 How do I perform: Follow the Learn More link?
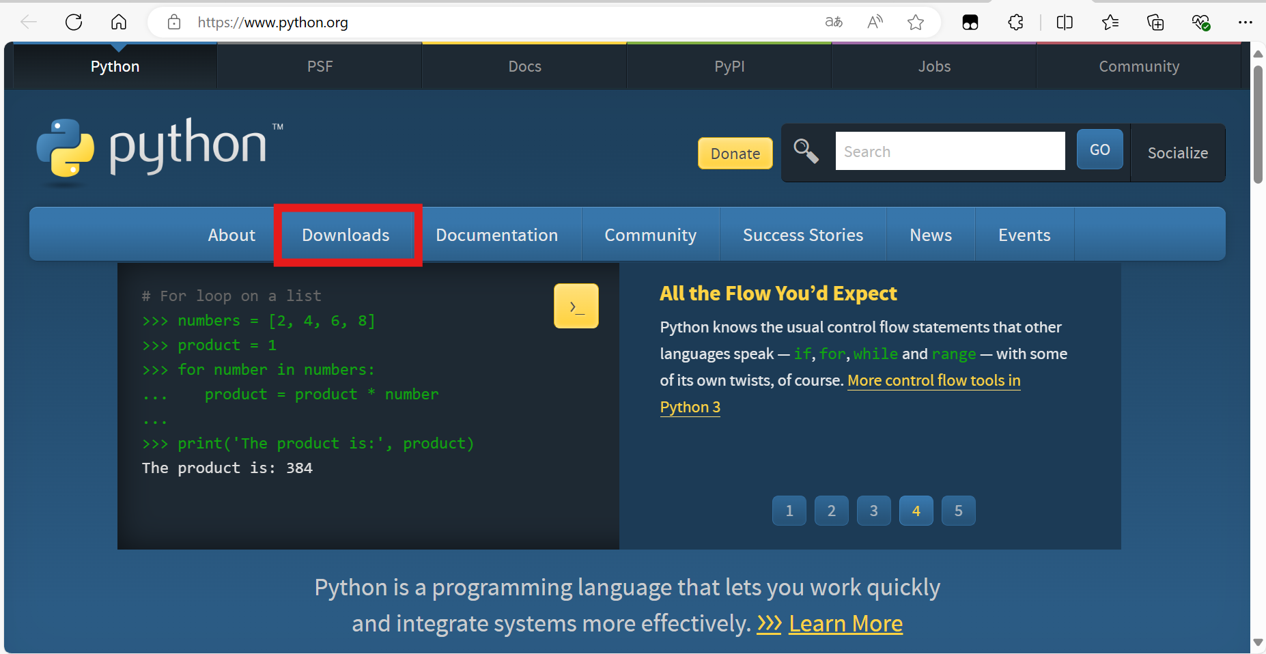click(x=845, y=623)
